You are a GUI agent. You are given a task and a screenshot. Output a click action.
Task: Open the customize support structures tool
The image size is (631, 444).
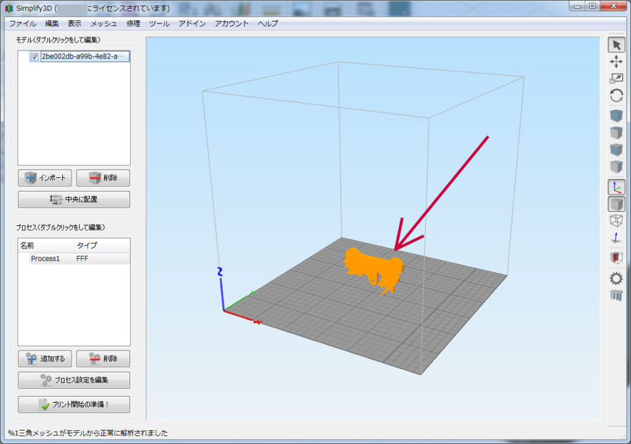coord(616,296)
